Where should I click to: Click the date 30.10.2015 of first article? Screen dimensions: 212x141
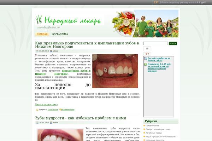(44, 51)
